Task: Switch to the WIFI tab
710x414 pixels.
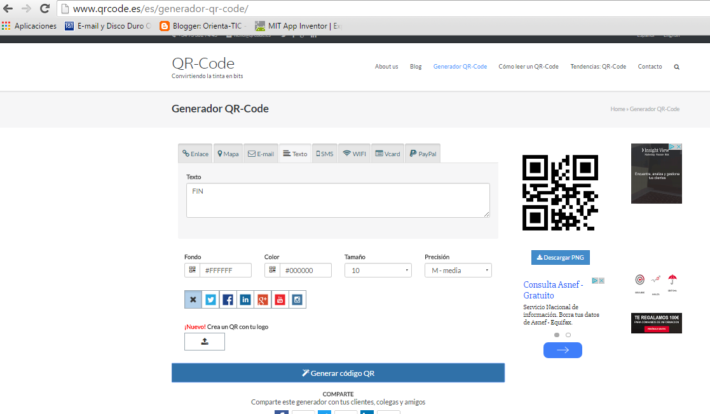Action: point(355,154)
